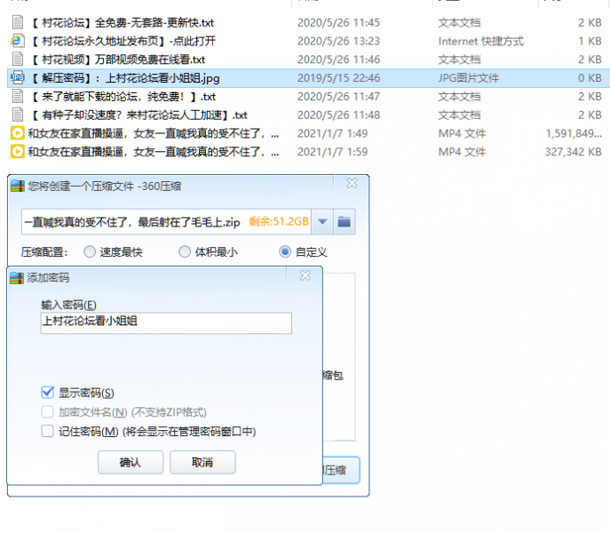Select file 【村花视频】万部视频免费在线看.txt
This screenshot has height=533, width=610.
[118, 60]
